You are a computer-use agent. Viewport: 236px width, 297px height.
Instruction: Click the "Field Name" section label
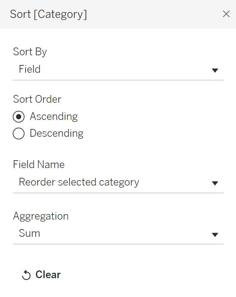pyautogui.click(x=39, y=165)
